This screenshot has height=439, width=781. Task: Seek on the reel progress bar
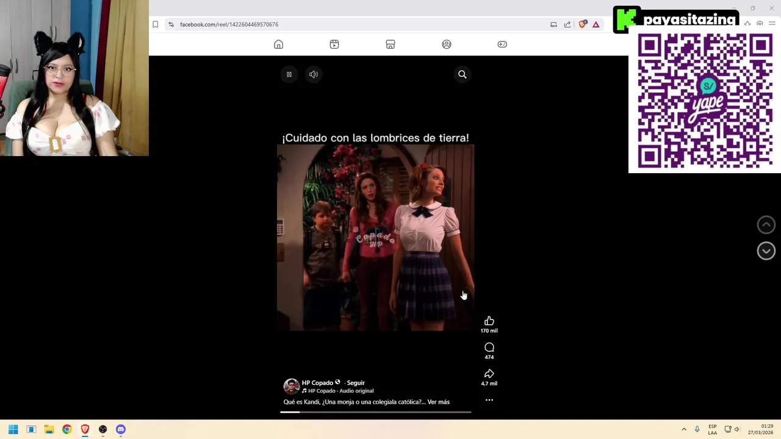click(x=376, y=412)
